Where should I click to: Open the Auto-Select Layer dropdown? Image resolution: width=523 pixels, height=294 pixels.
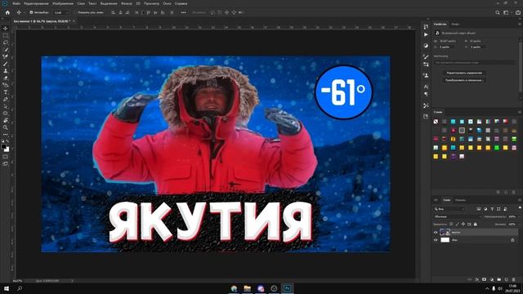[61, 12]
